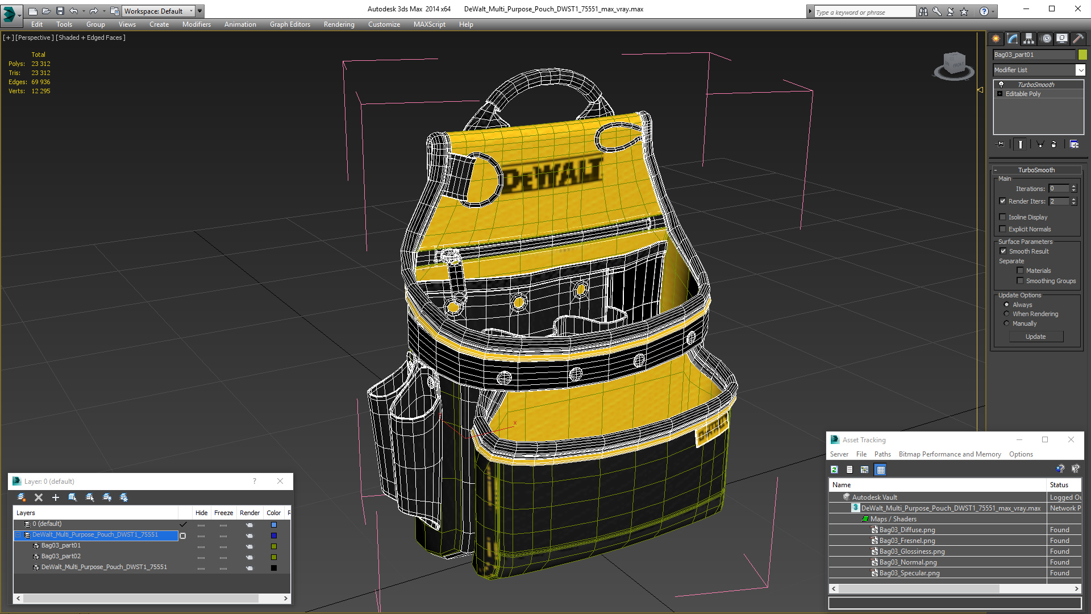The width and height of the screenshot is (1091, 614).
Task: Click color swatch of 0 (default) layer
Action: tap(274, 525)
